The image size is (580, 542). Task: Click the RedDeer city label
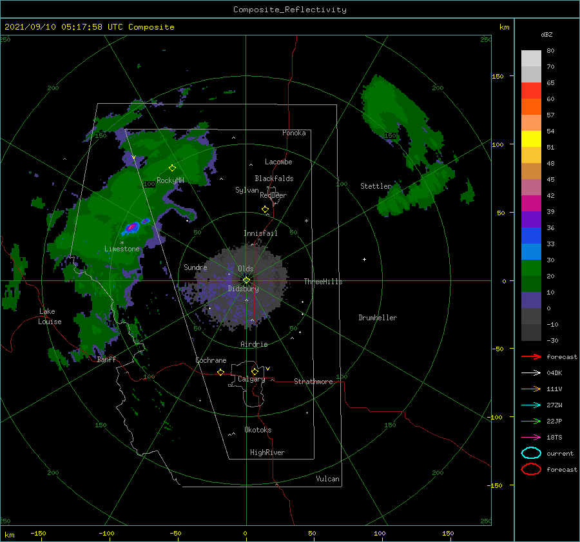[273, 195]
